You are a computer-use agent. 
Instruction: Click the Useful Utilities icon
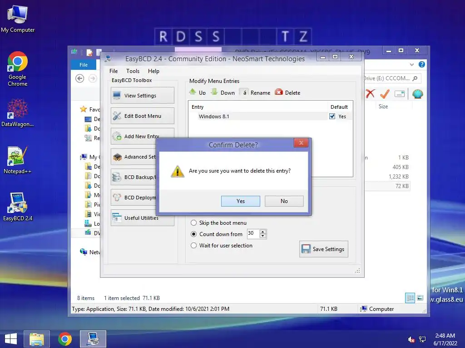[117, 218]
